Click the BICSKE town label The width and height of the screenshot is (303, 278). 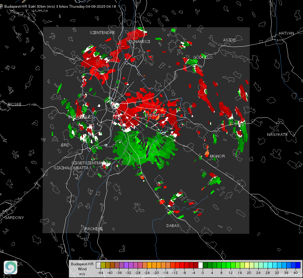pyautogui.click(x=15, y=104)
